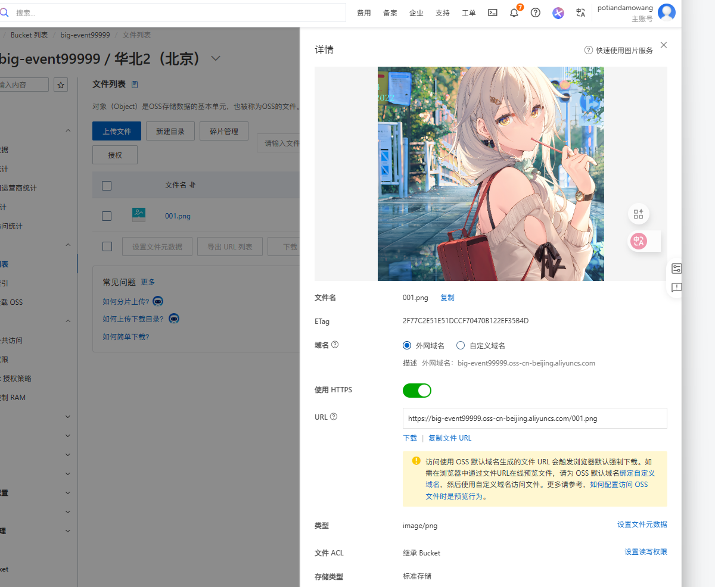Collapse the sidebar group containing 授权策略
This screenshot has width=715, height=587.
coord(67,321)
